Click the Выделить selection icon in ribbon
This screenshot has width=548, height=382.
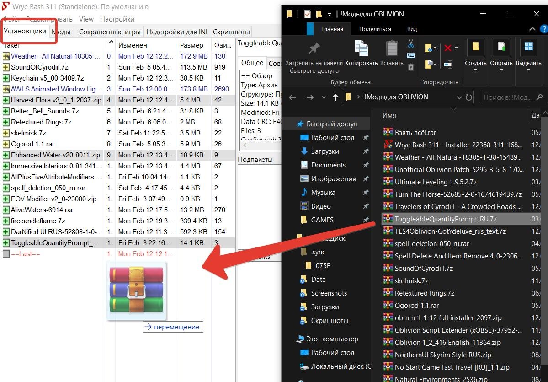528,47
